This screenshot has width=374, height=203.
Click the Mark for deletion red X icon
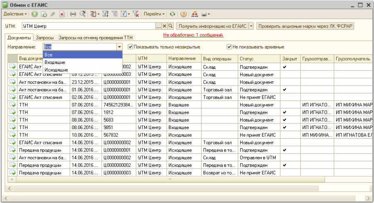pos(62,14)
